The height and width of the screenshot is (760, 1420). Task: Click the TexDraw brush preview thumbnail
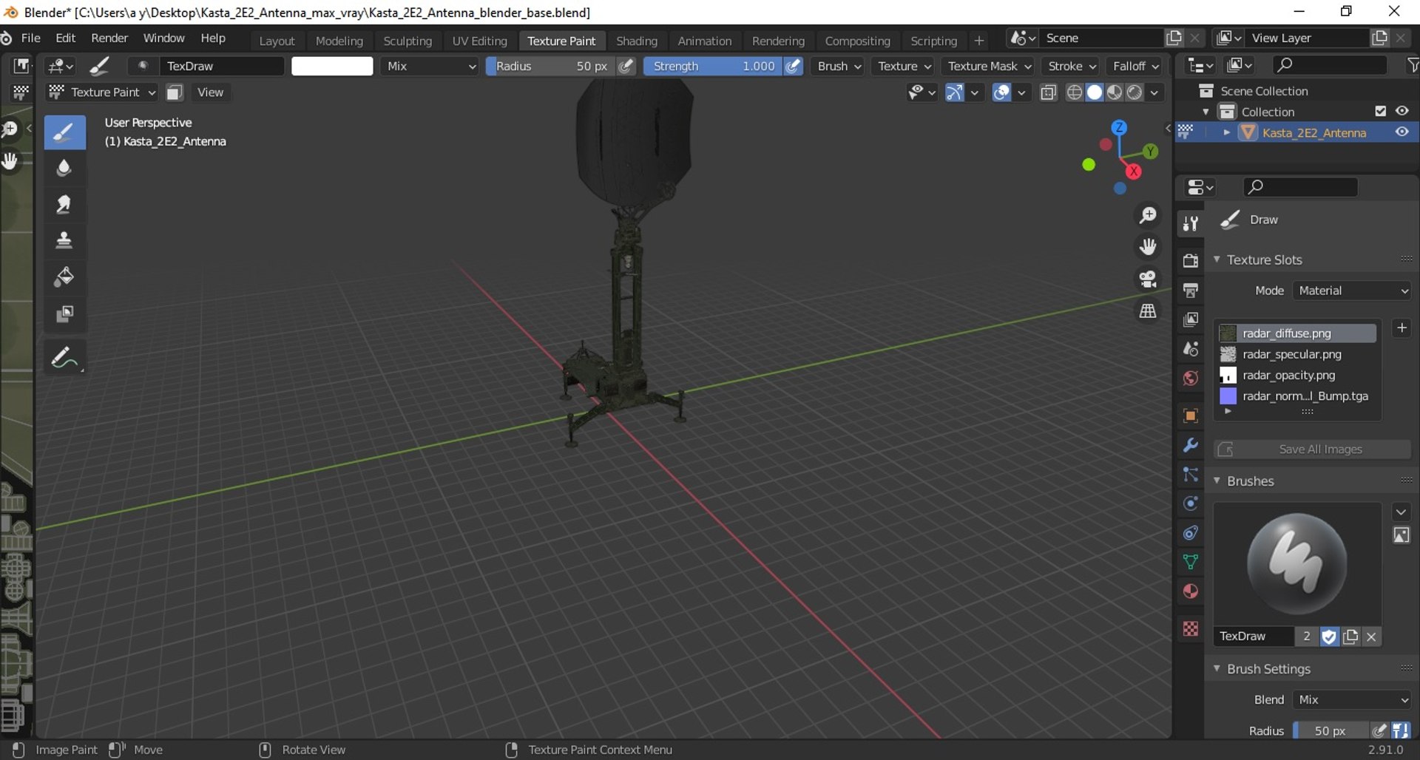[1297, 564]
